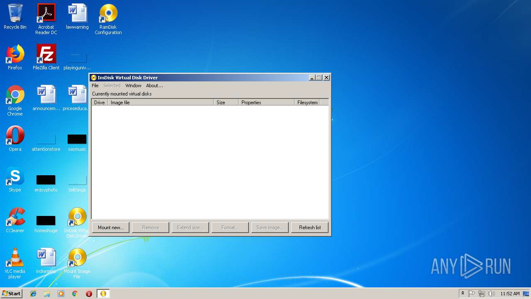The image size is (531, 299).
Task: Open Chrome from the taskbar
Action: point(75,294)
